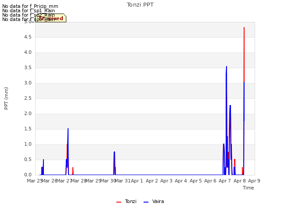
Task: Toggle the Vaira legend entry
Action: click(x=154, y=201)
